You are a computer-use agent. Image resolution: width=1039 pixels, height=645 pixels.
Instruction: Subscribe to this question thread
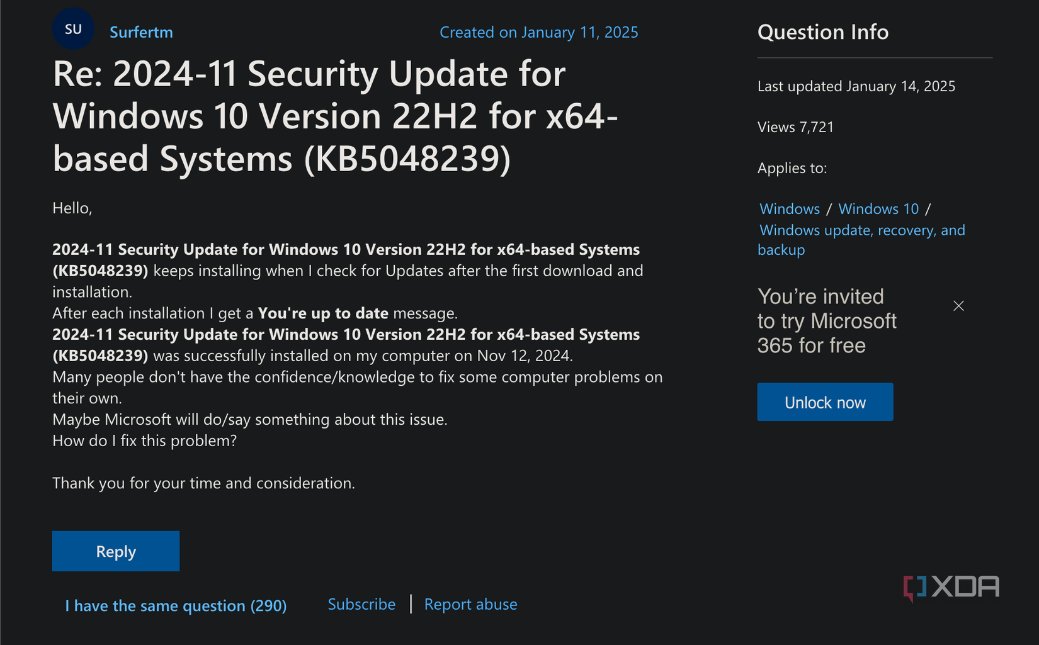pos(361,604)
